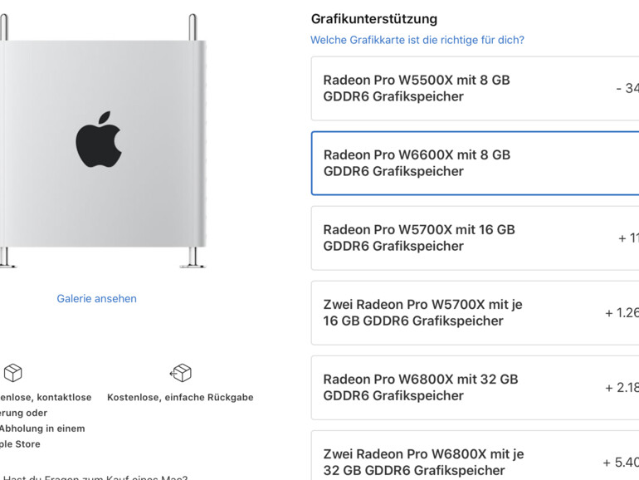Click the Mac Pro product image

[x=104, y=141]
